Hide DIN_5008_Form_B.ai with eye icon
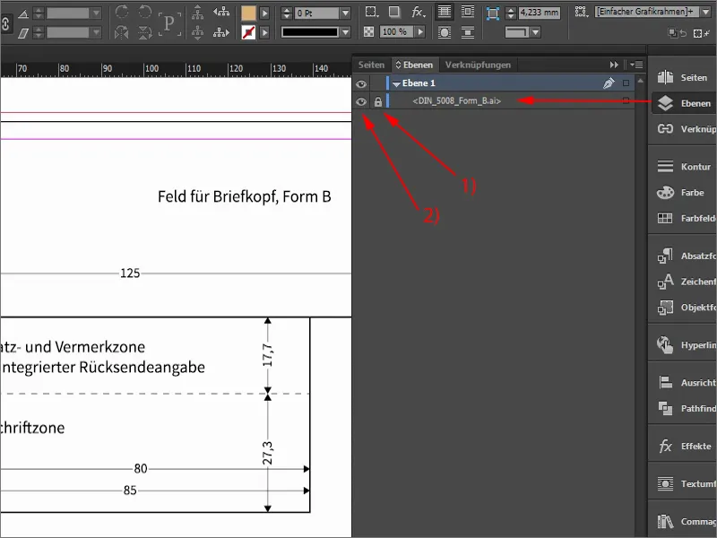Image resolution: width=717 pixels, height=538 pixels. 361,101
